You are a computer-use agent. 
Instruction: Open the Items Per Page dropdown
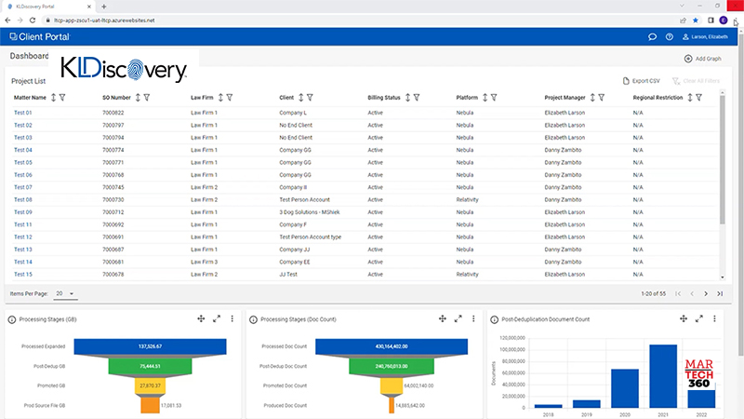coord(65,293)
